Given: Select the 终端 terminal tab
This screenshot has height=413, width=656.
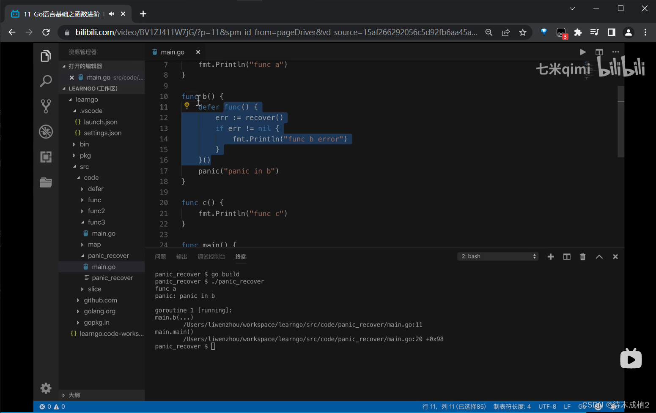Looking at the screenshot, I should coord(241,257).
